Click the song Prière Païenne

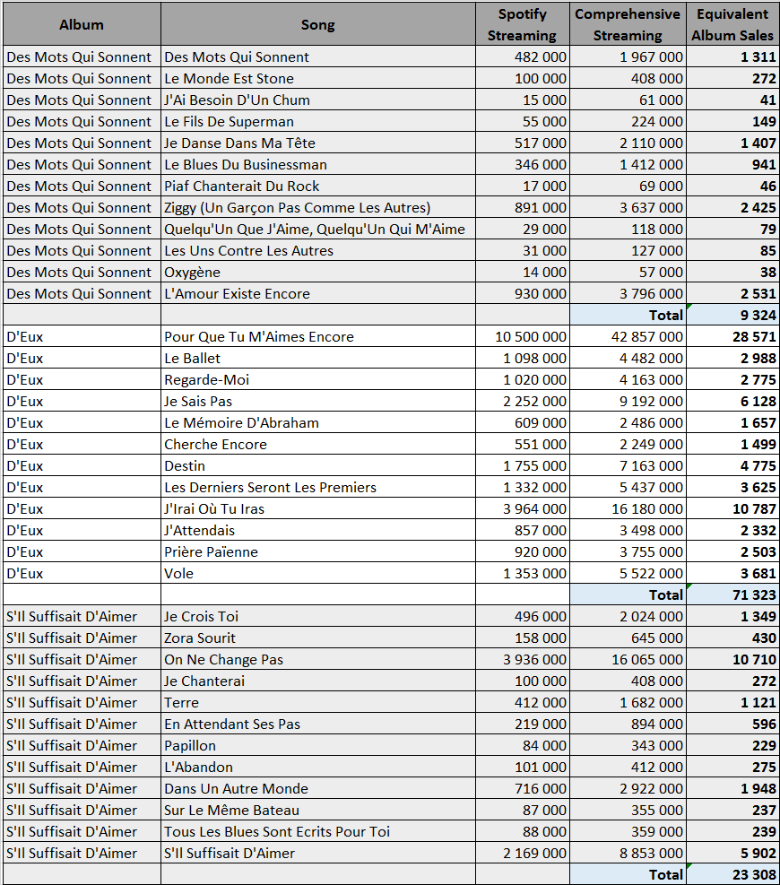tap(317, 552)
